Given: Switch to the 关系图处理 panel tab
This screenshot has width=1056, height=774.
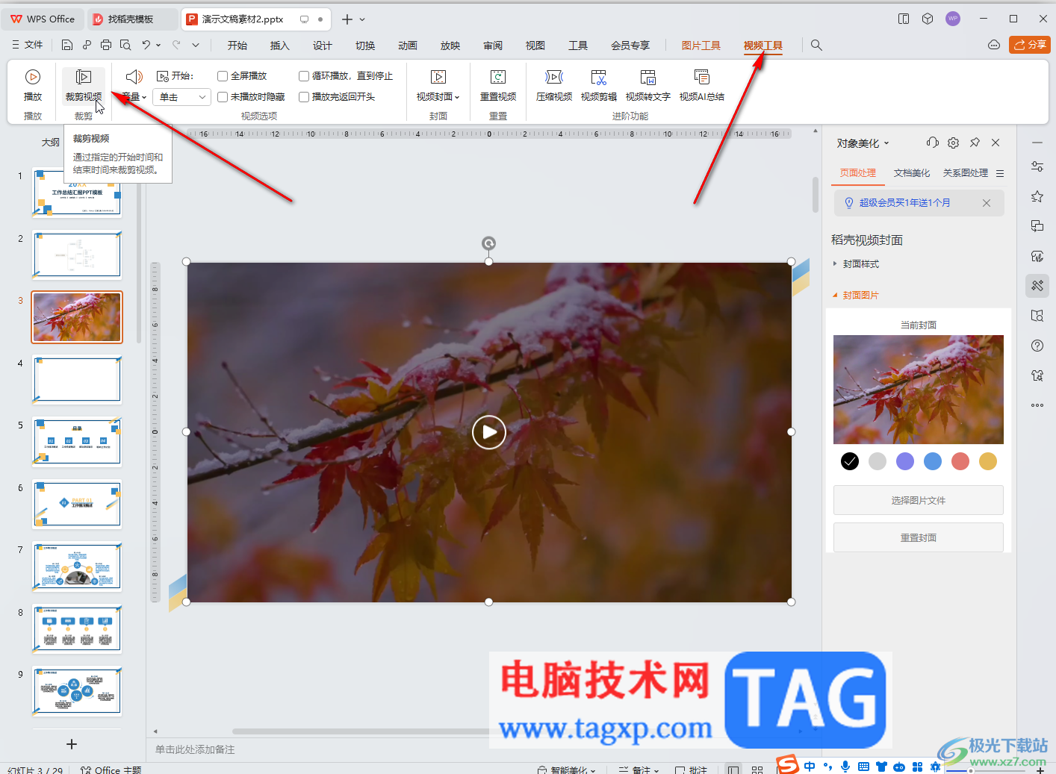Looking at the screenshot, I should coord(966,173).
